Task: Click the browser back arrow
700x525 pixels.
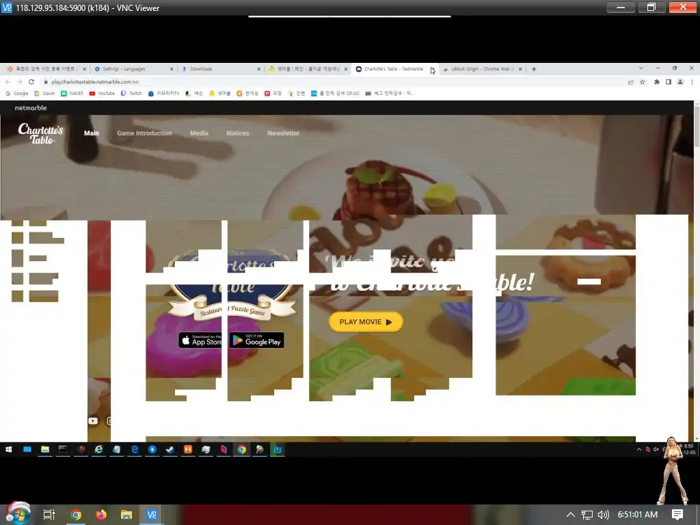Action: pyautogui.click(x=8, y=82)
